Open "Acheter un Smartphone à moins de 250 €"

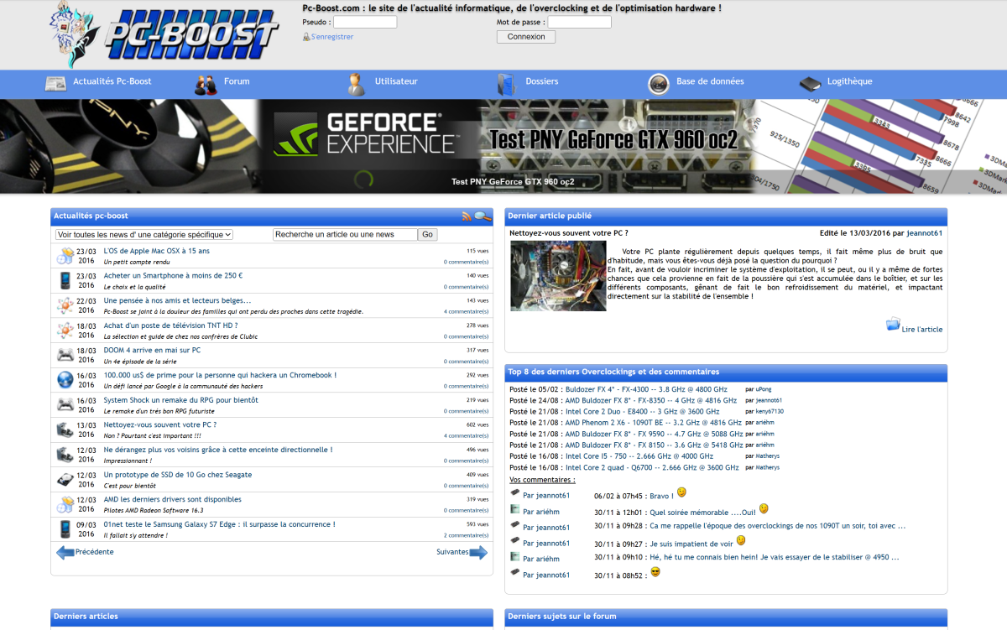173,276
